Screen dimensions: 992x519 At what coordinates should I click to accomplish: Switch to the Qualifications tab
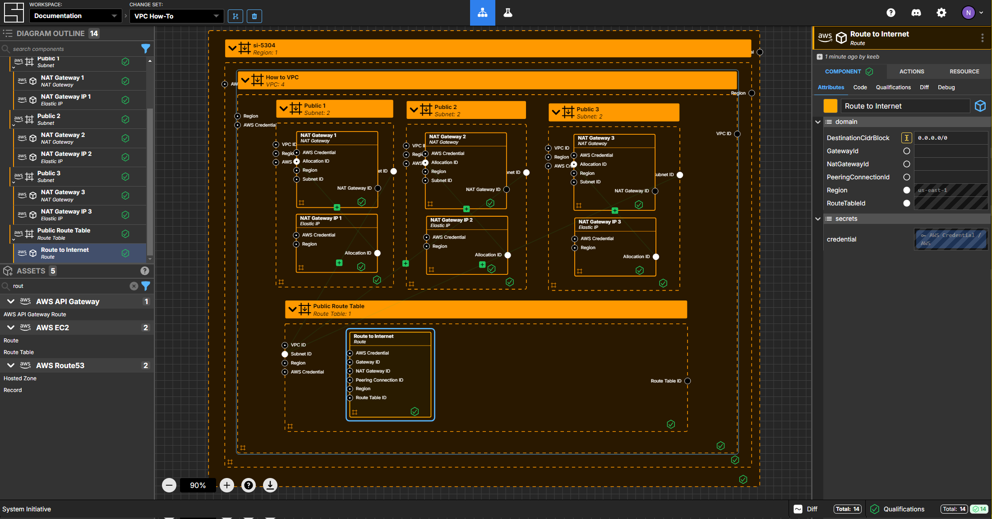point(894,87)
